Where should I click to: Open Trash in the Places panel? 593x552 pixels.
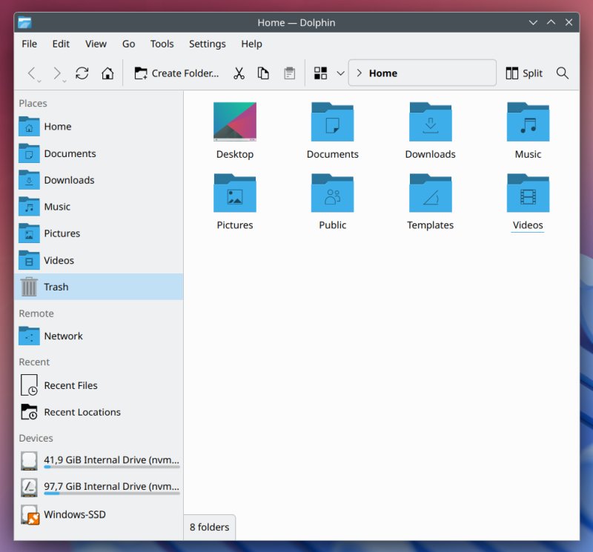click(x=56, y=287)
